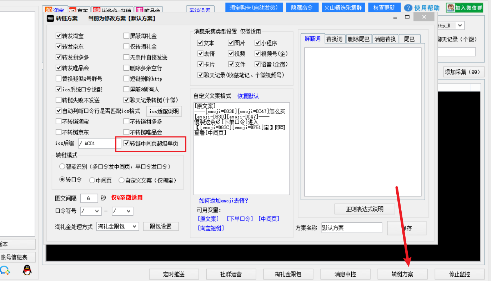This screenshot has height=281, width=492.
Task: Toggle 聊天记录转链(个微) checkbox
Action: tap(151, 100)
